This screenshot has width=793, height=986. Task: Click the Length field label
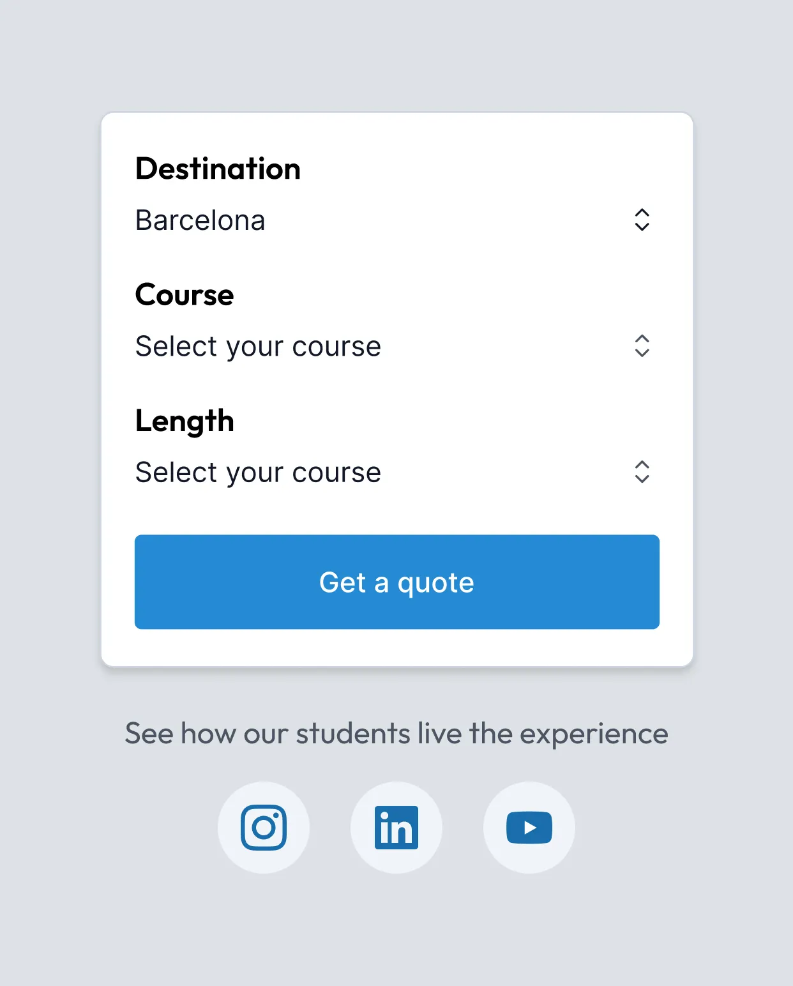click(x=185, y=421)
